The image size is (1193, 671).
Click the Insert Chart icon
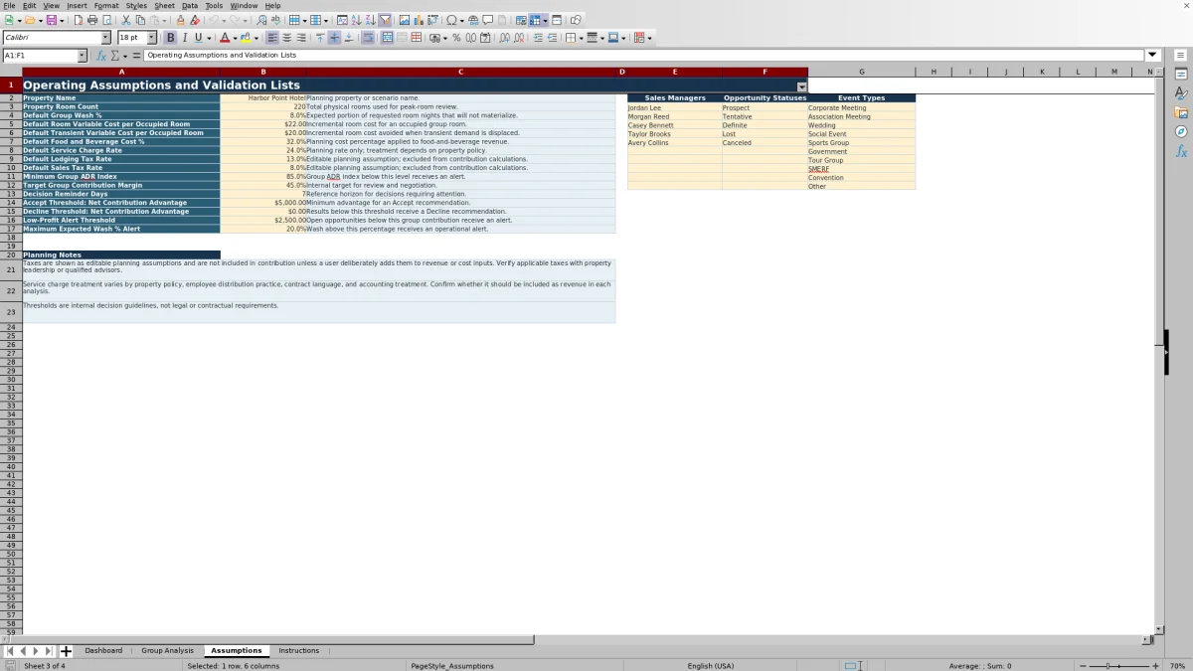[418, 20]
